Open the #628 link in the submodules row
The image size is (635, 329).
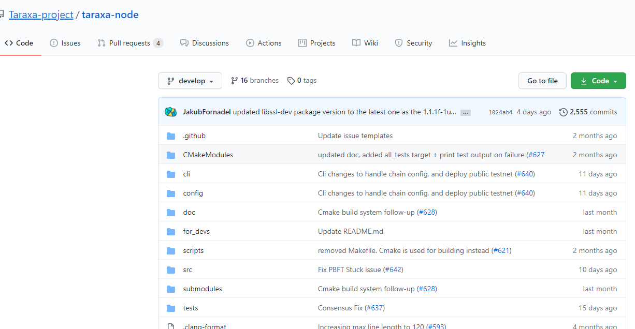(x=427, y=289)
